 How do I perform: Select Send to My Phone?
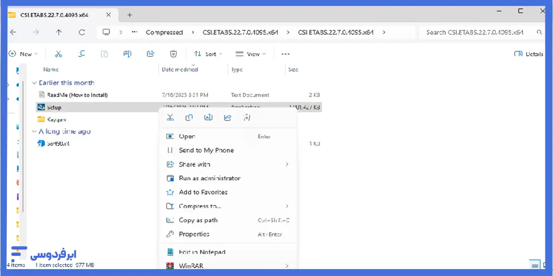pyautogui.click(x=228, y=150)
